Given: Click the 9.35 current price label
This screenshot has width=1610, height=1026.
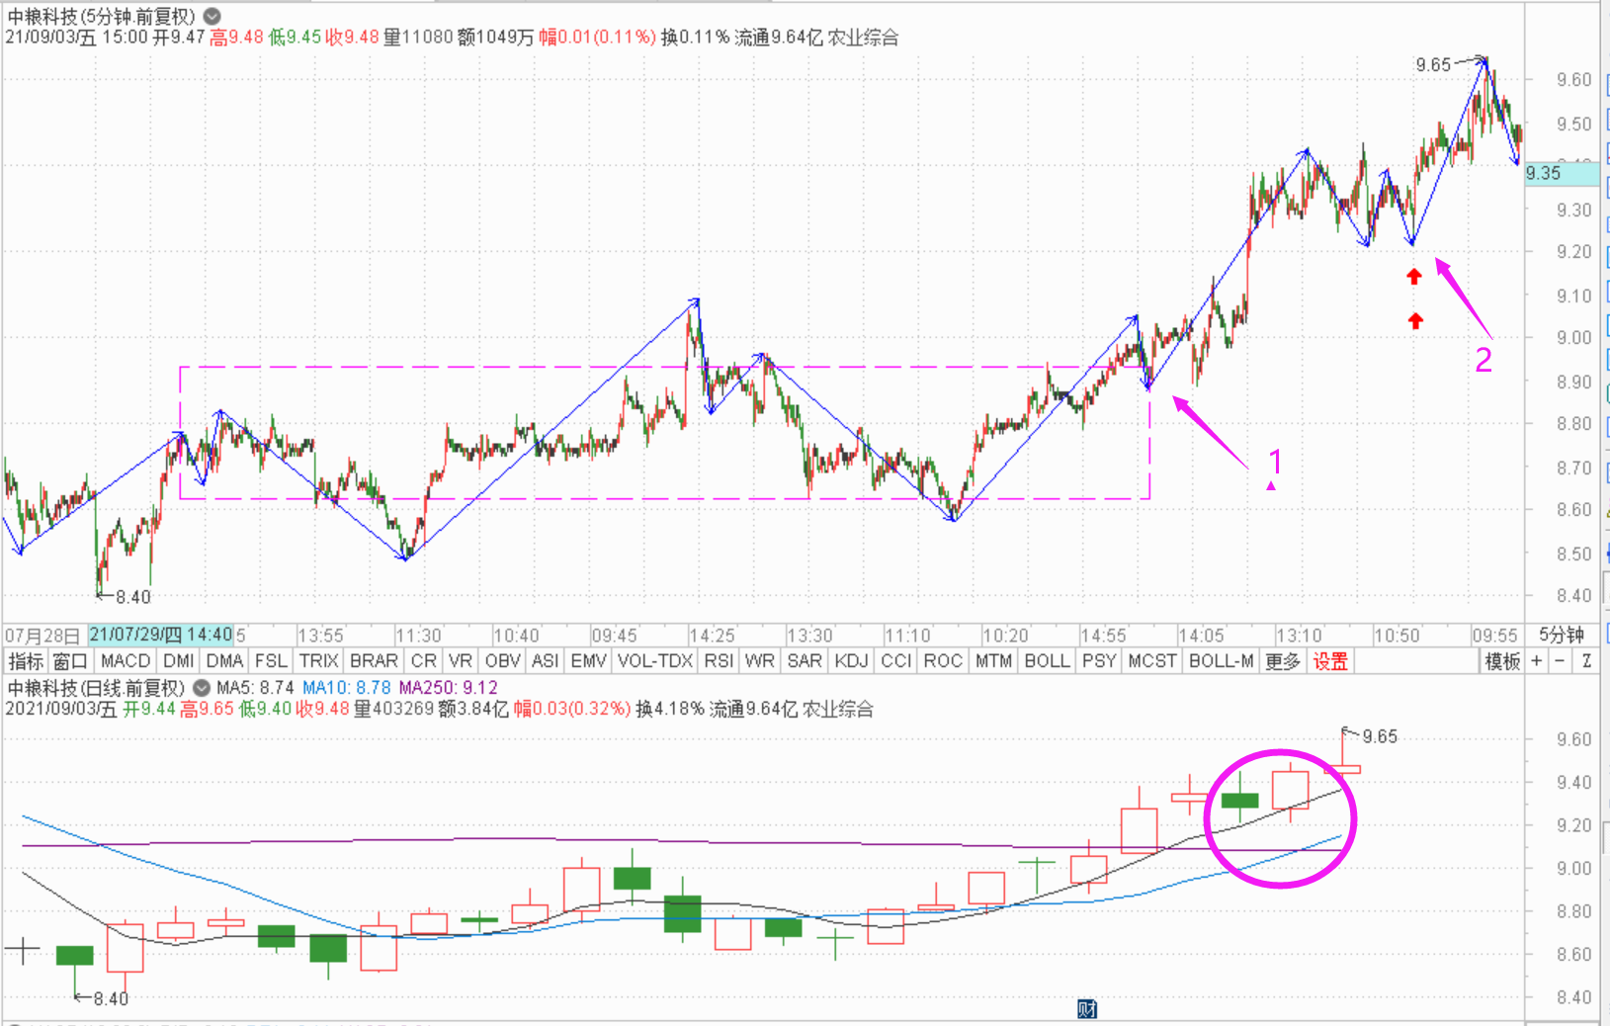Looking at the screenshot, I should pyautogui.click(x=1544, y=173).
